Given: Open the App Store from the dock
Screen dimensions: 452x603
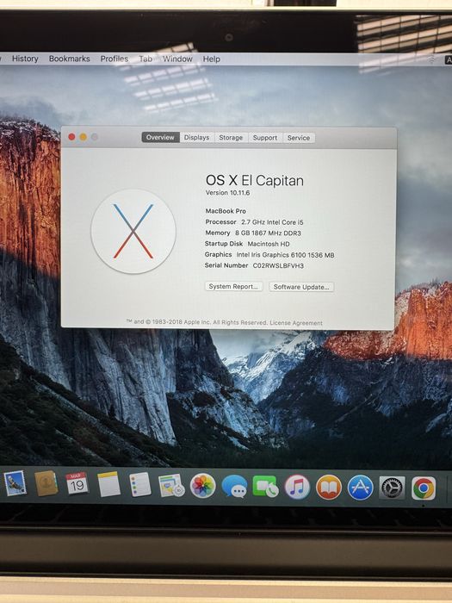Looking at the screenshot, I should (x=360, y=488).
